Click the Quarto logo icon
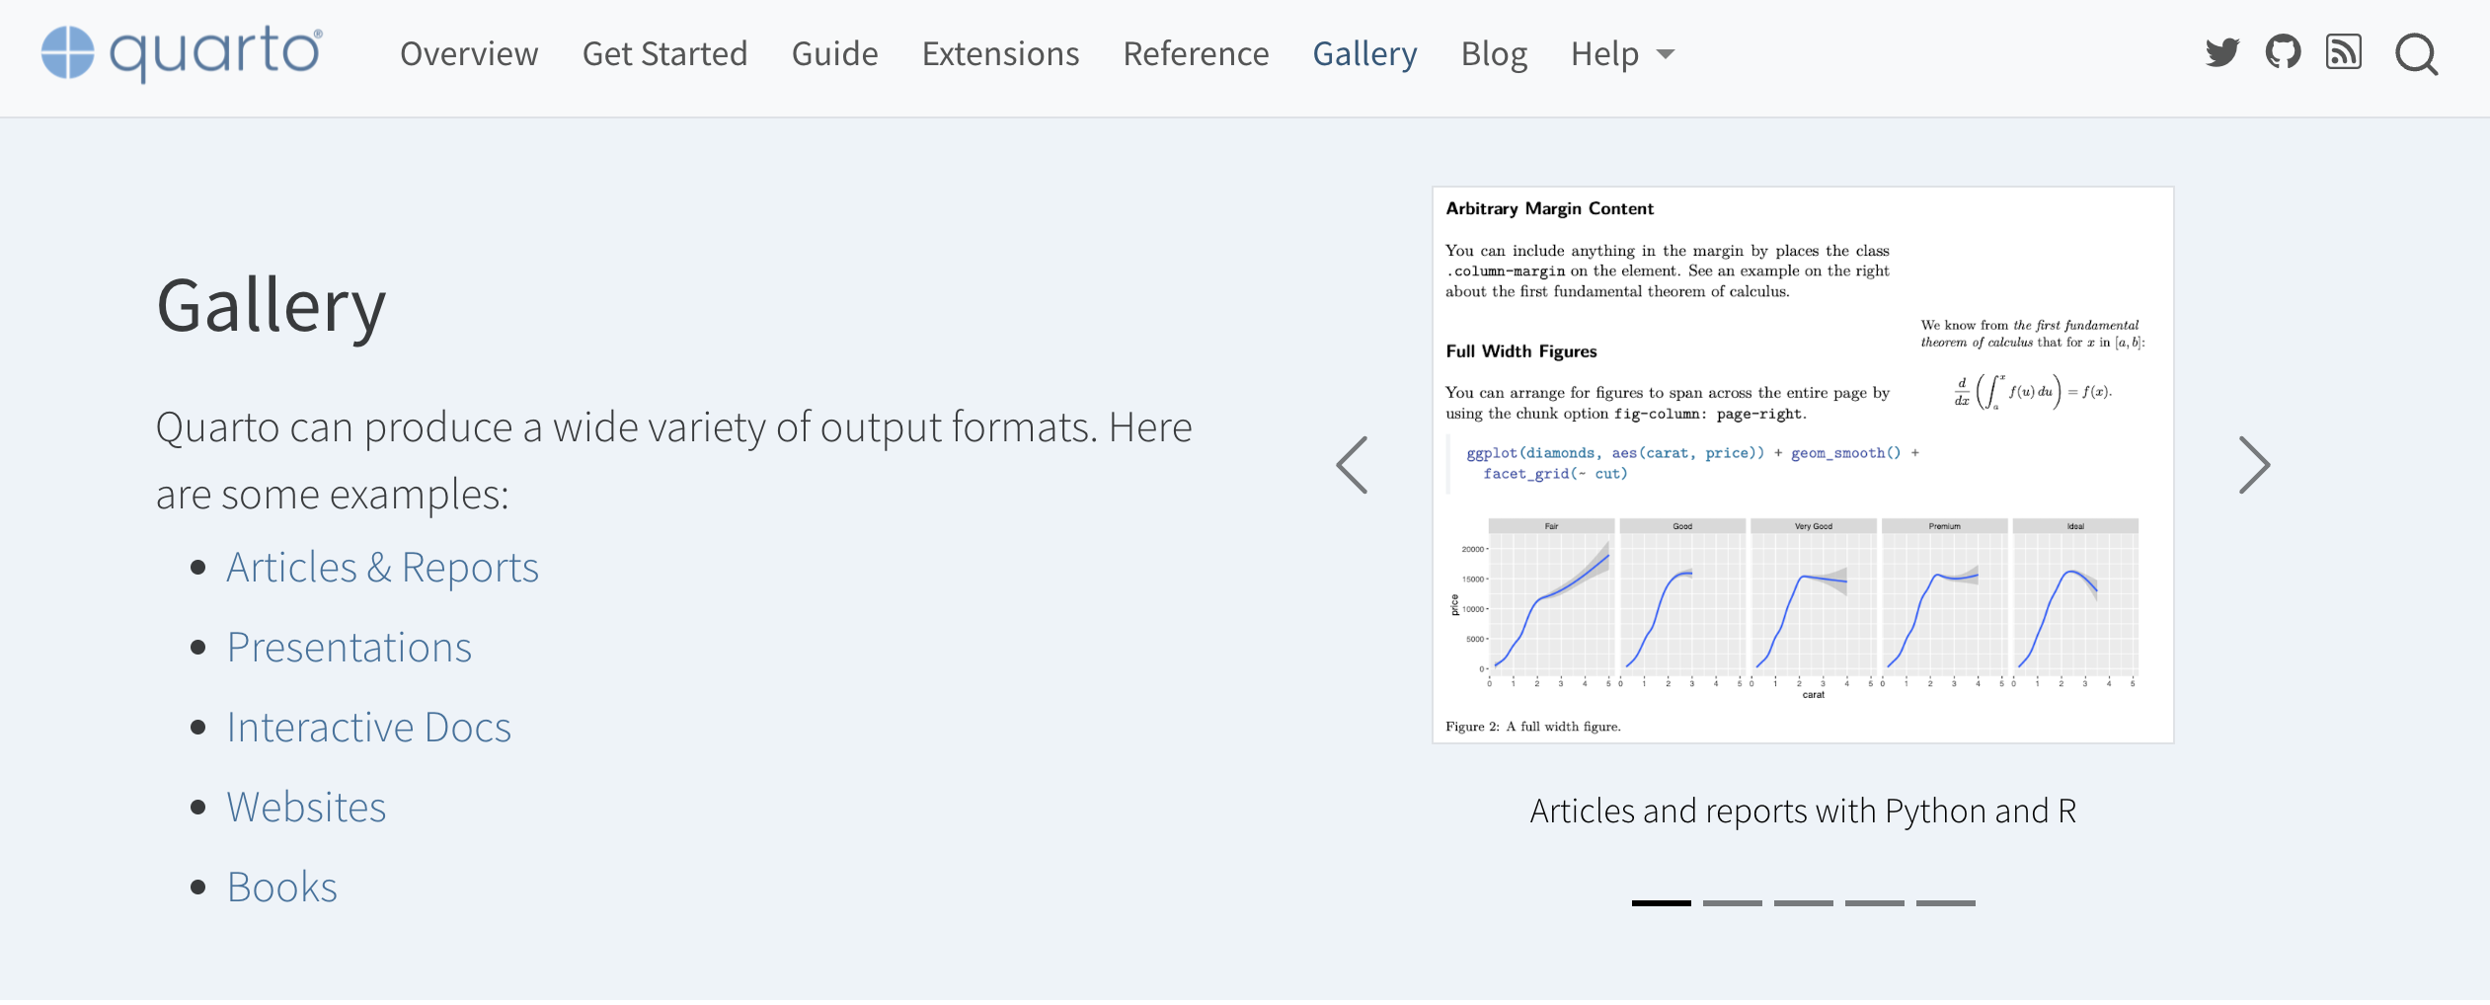The image size is (2490, 1005). (67, 52)
